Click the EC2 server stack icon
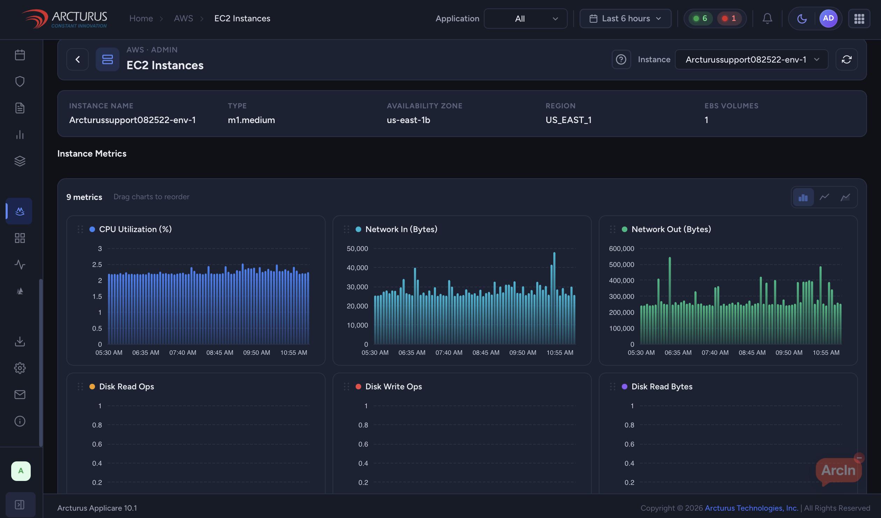Viewport: 881px width, 518px height. 108,59
